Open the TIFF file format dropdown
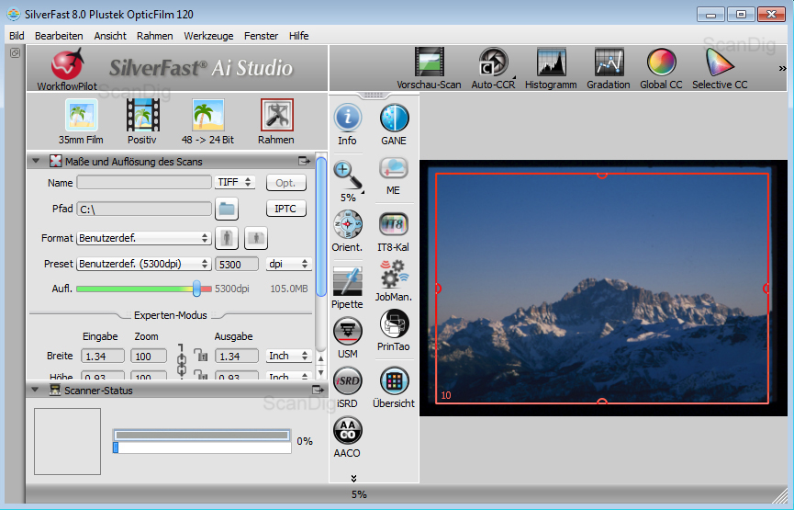Image resolution: width=794 pixels, height=510 pixels. (x=234, y=182)
